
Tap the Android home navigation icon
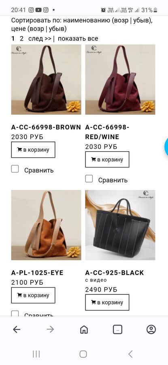(x=83, y=354)
